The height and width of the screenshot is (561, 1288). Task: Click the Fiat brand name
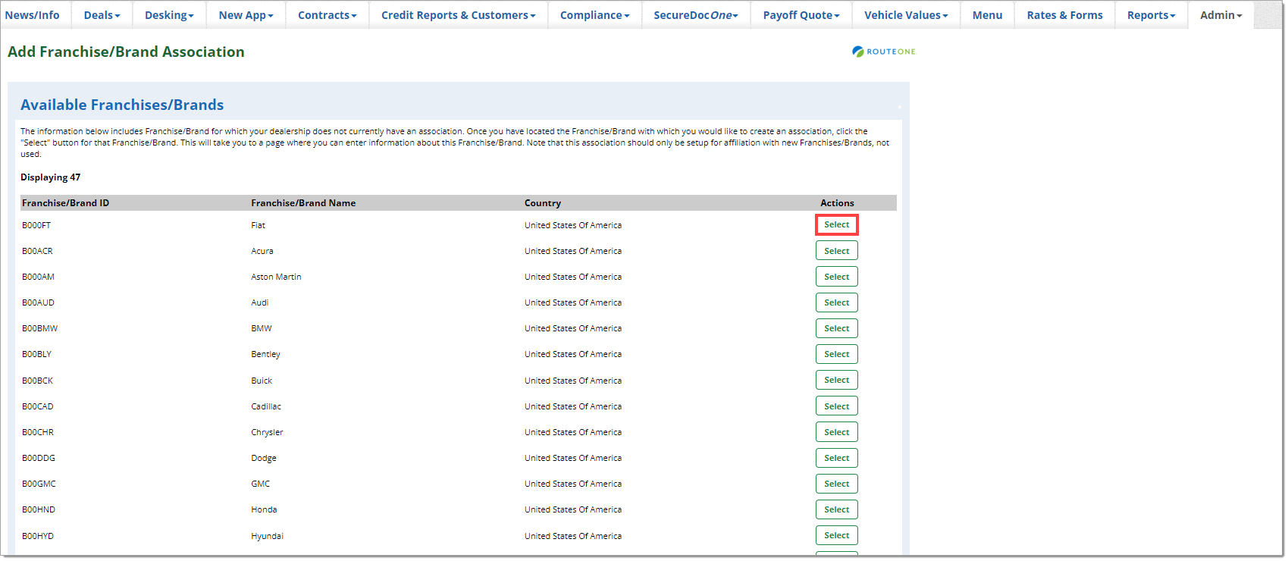[259, 225]
